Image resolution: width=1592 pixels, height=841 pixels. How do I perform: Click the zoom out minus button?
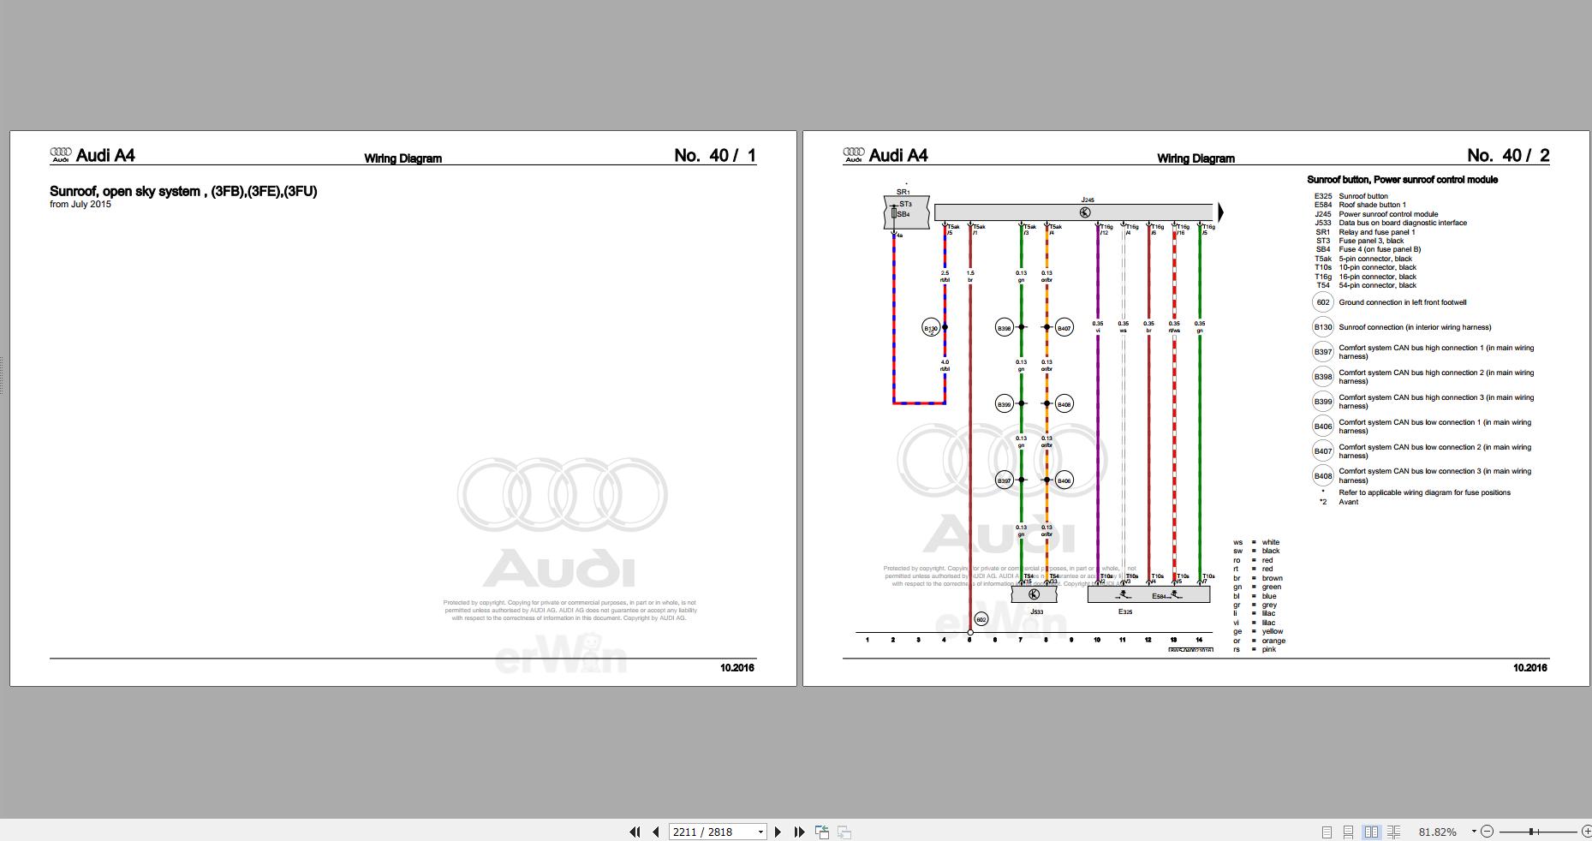coord(1488,832)
